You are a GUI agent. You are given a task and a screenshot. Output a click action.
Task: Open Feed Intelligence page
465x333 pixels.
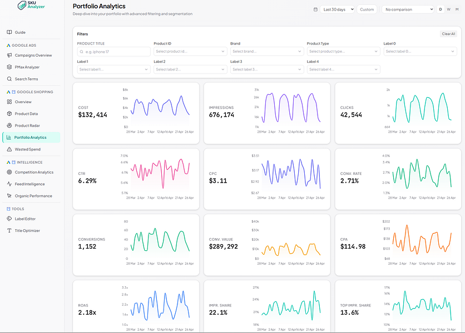click(31, 184)
